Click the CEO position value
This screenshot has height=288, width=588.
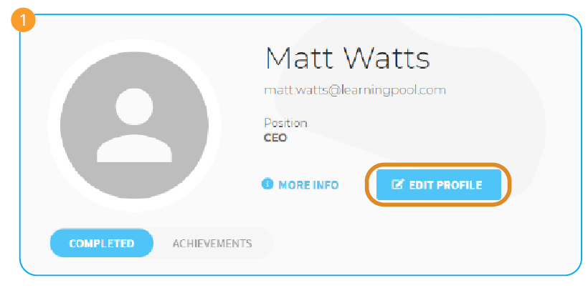click(275, 138)
